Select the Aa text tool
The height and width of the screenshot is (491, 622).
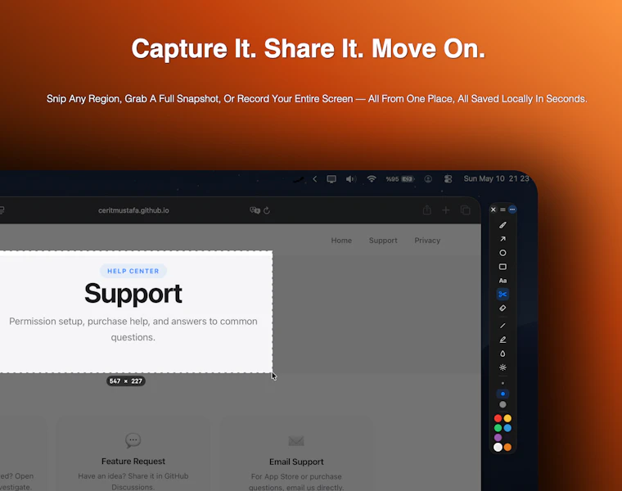[x=503, y=281]
